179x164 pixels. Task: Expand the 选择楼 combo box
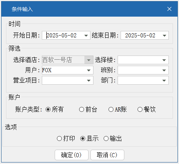164,60
